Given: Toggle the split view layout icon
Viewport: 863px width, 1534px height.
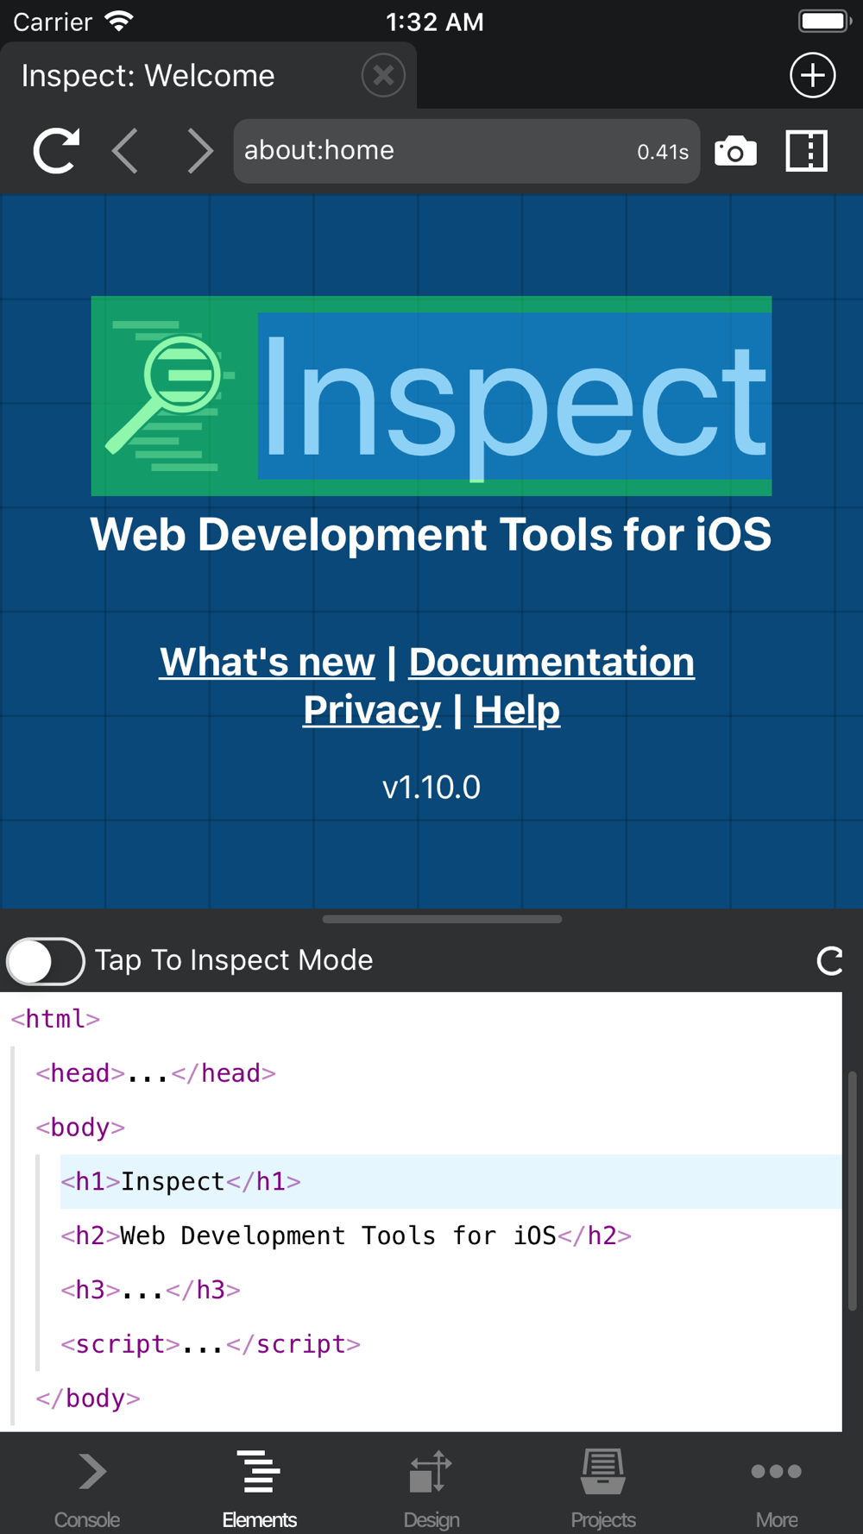Looking at the screenshot, I should 806,151.
